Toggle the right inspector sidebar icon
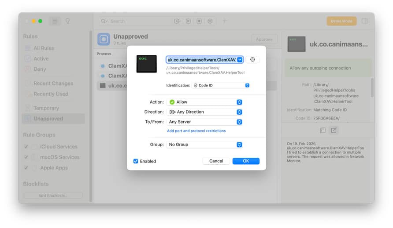Image resolution: width=393 pixels, height=228 pixels. click(365, 21)
